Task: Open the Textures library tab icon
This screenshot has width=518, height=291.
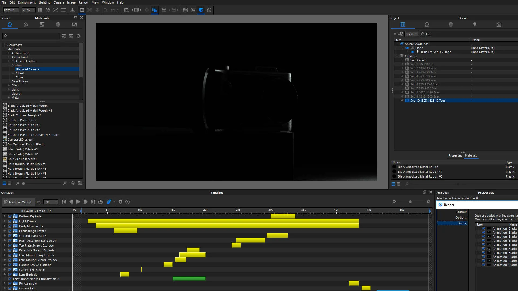Action: point(42,25)
